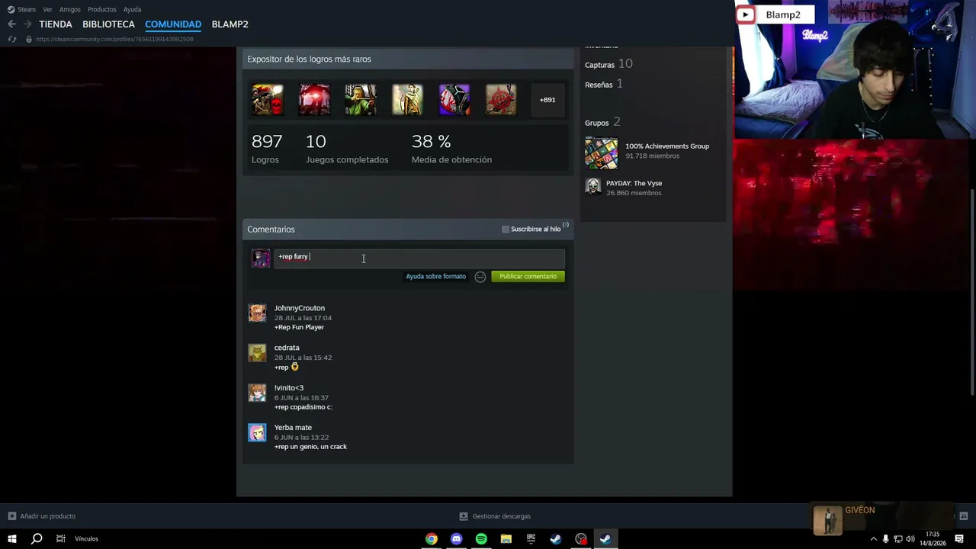976x549 pixels.
Task: Click Añadir un producto label
Action: (x=47, y=516)
